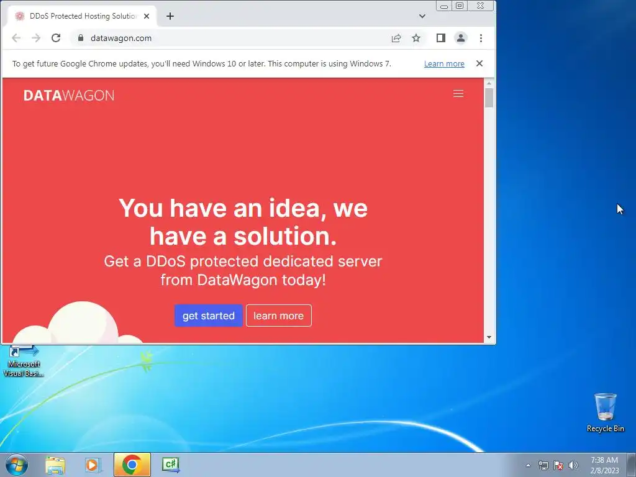Select the Chrome taskbar button
The width and height of the screenshot is (636, 477).
pos(132,465)
